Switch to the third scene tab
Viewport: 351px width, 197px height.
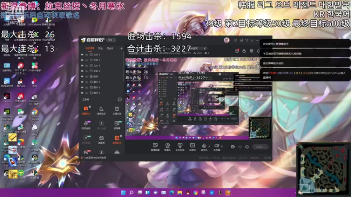[x=110, y=48]
